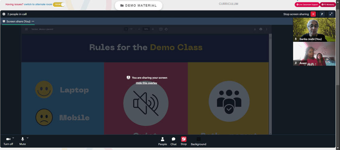Viewport: 340px width, 150px height.
Task: Open PDF viewer more actions menu
Action: 267,29
